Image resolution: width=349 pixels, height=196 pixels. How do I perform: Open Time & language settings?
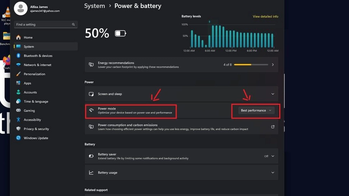36,102
